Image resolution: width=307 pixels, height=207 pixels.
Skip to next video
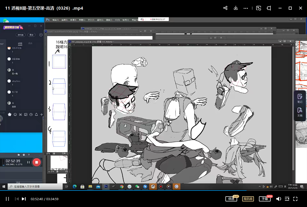tap(24, 199)
